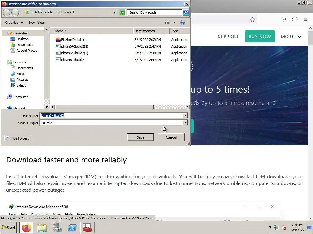Click the BUY NOW button on website
The height and width of the screenshot is (234, 313).
260,37
